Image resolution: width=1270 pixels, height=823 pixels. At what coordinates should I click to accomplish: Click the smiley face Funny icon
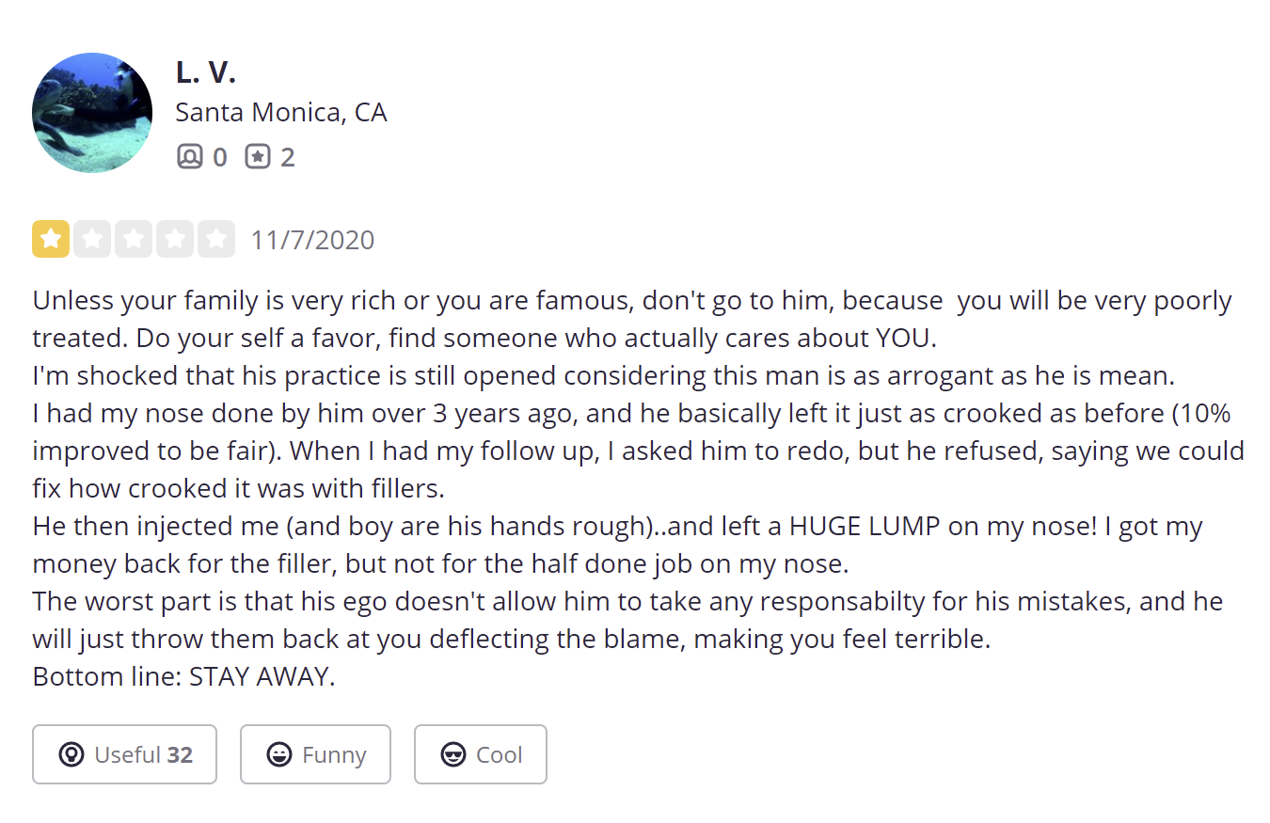279,754
